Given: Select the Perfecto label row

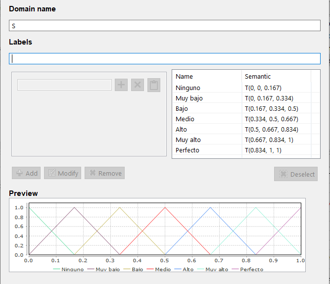Looking at the screenshot, I should tap(208, 150).
